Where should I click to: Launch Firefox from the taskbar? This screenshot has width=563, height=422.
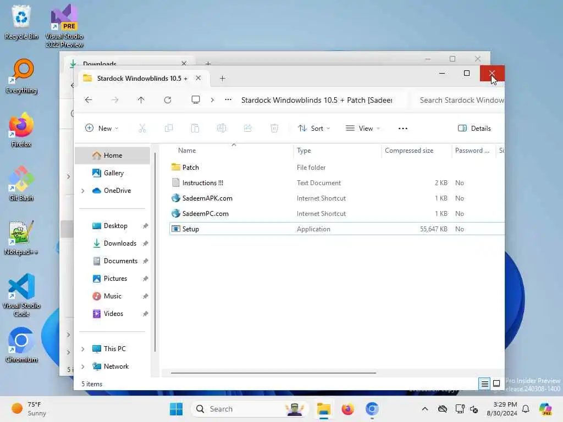[x=347, y=409]
